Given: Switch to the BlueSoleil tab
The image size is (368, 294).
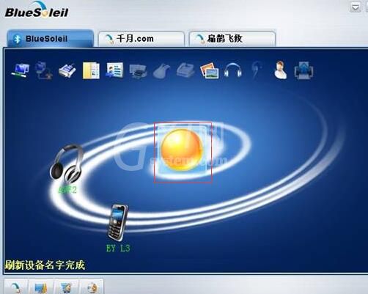Looking at the screenshot, I should tap(51, 39).
